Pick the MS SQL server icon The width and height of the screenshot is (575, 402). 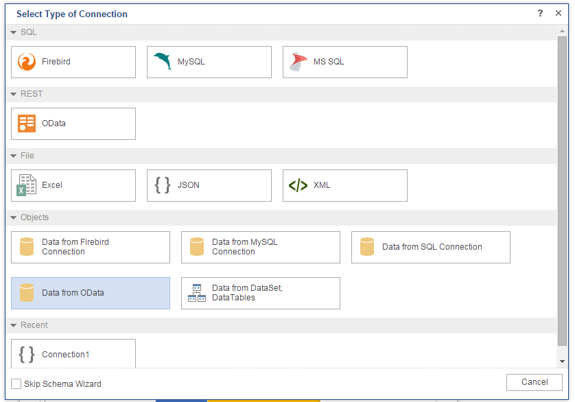tap(298, 62)
